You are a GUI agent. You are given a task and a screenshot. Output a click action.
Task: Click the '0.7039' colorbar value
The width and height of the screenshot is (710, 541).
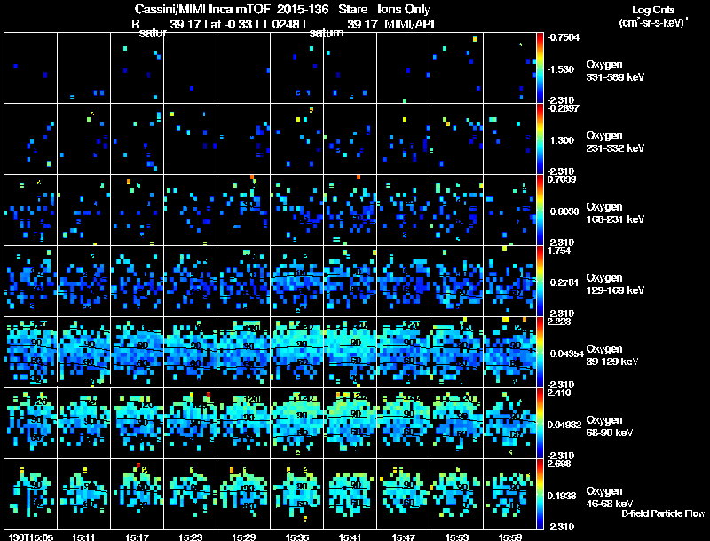pos(562,179)
